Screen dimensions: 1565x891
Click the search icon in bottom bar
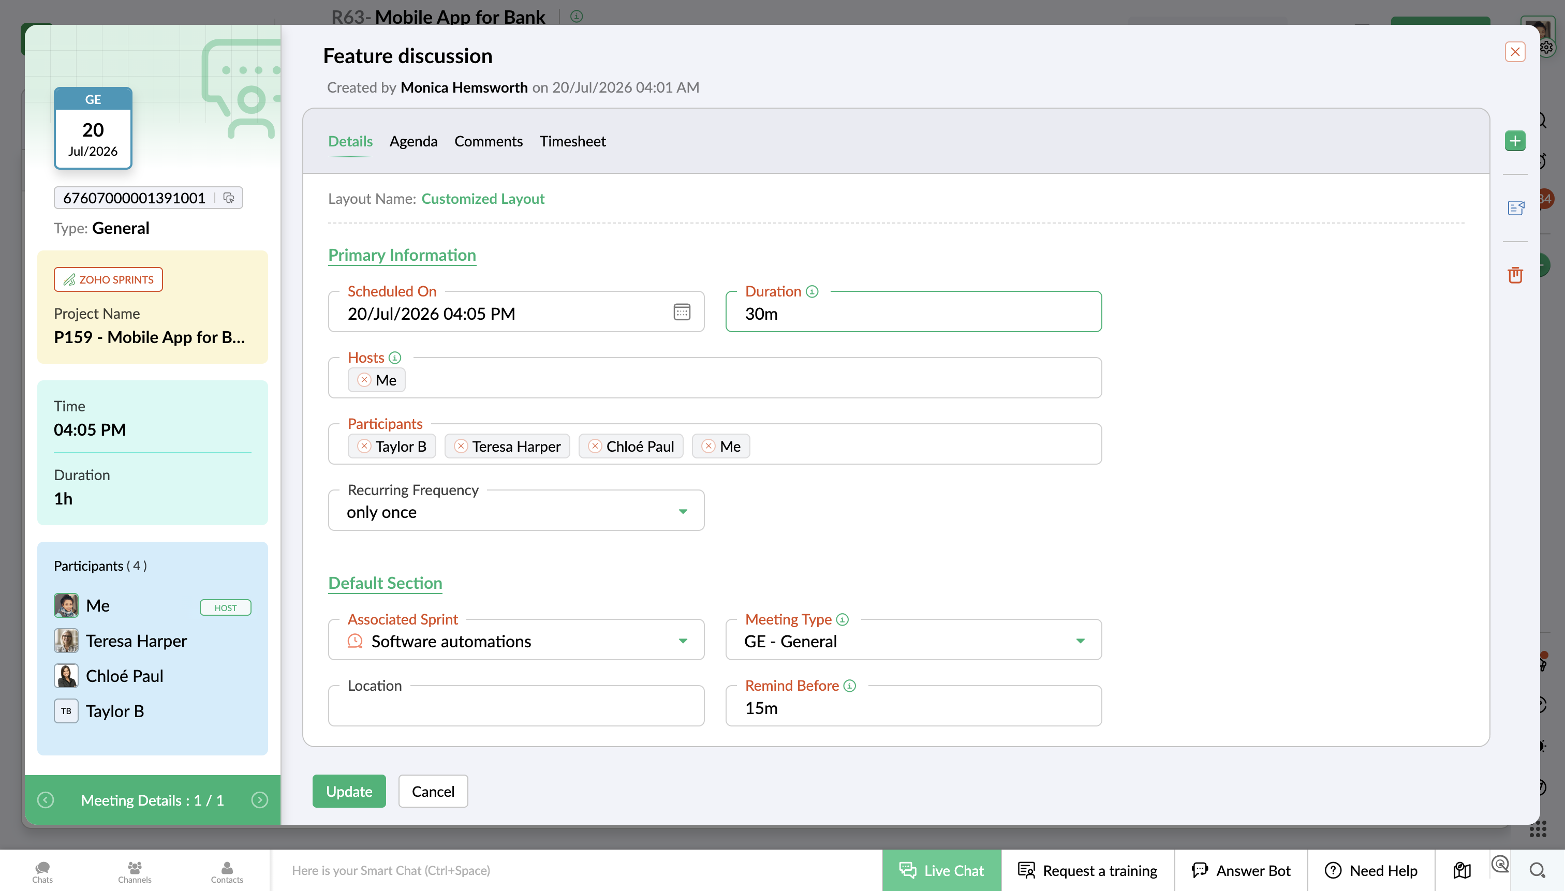[x=1537, y=870]
